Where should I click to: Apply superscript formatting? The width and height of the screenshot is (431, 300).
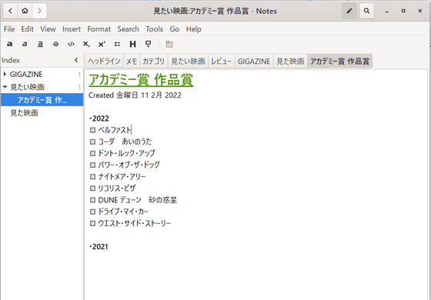102,44
